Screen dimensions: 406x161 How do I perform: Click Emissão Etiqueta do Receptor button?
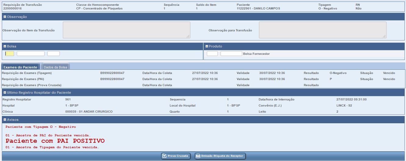220,156
